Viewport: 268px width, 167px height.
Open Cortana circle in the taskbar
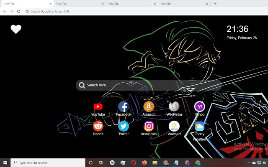(x=90, y=163)
